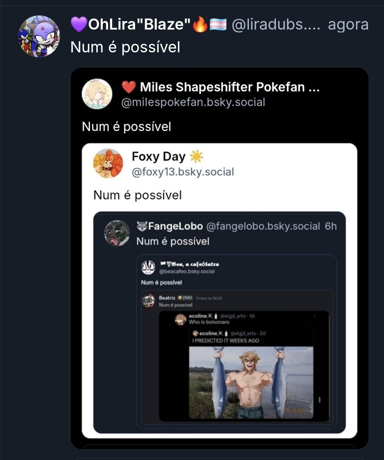The width and height of the screenshot is (384, 460).
Task: Click Bea's black-and-white avatar icon
Action: pos(148,267)
